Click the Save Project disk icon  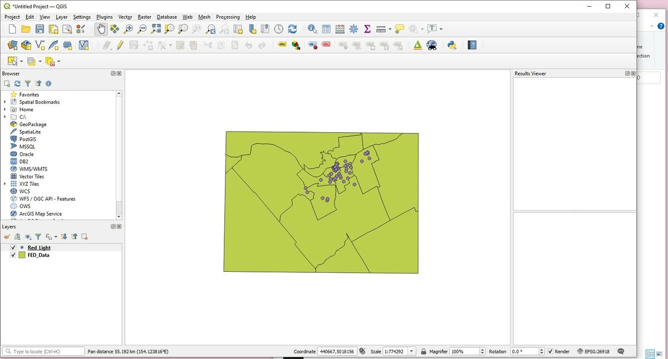(x=40, y=29)
